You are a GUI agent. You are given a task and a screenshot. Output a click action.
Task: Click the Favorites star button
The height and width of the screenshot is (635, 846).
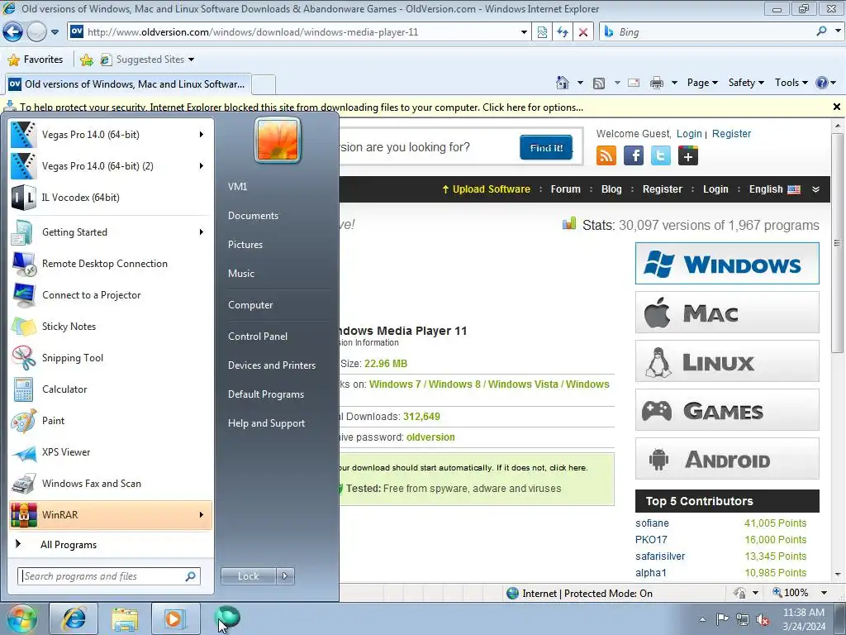tap(36, 60)
